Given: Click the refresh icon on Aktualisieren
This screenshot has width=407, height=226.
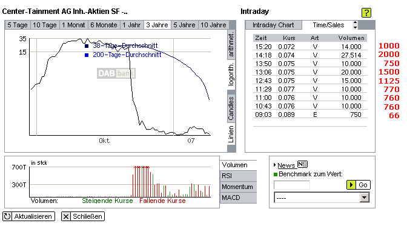Looking at the screenshot, I should 7,216.
